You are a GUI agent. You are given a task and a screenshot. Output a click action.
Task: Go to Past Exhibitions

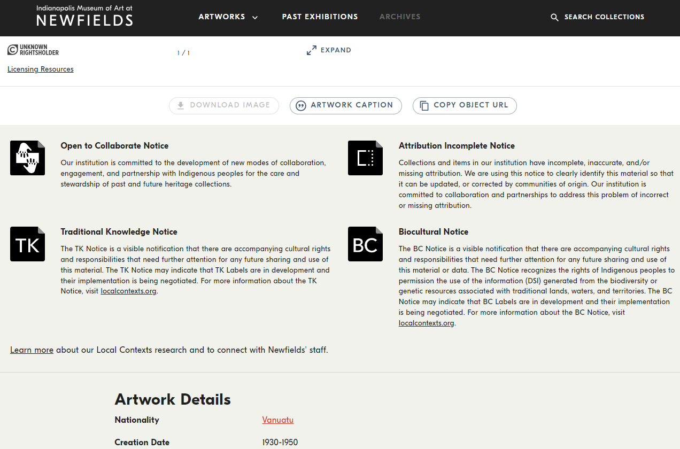pos(320,17)
